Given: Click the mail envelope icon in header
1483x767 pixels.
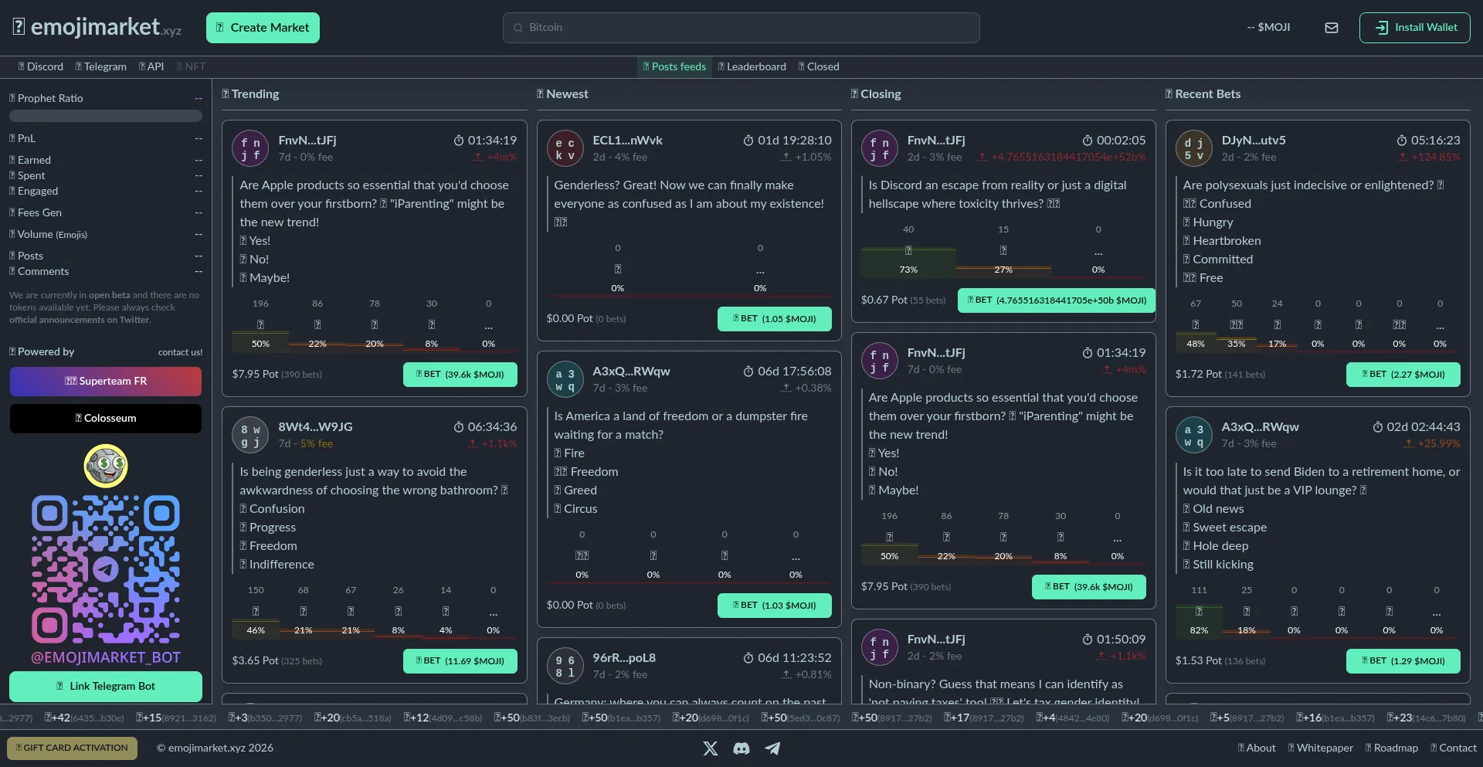Looking at the screenshot, I should (x=1331, y=28).
